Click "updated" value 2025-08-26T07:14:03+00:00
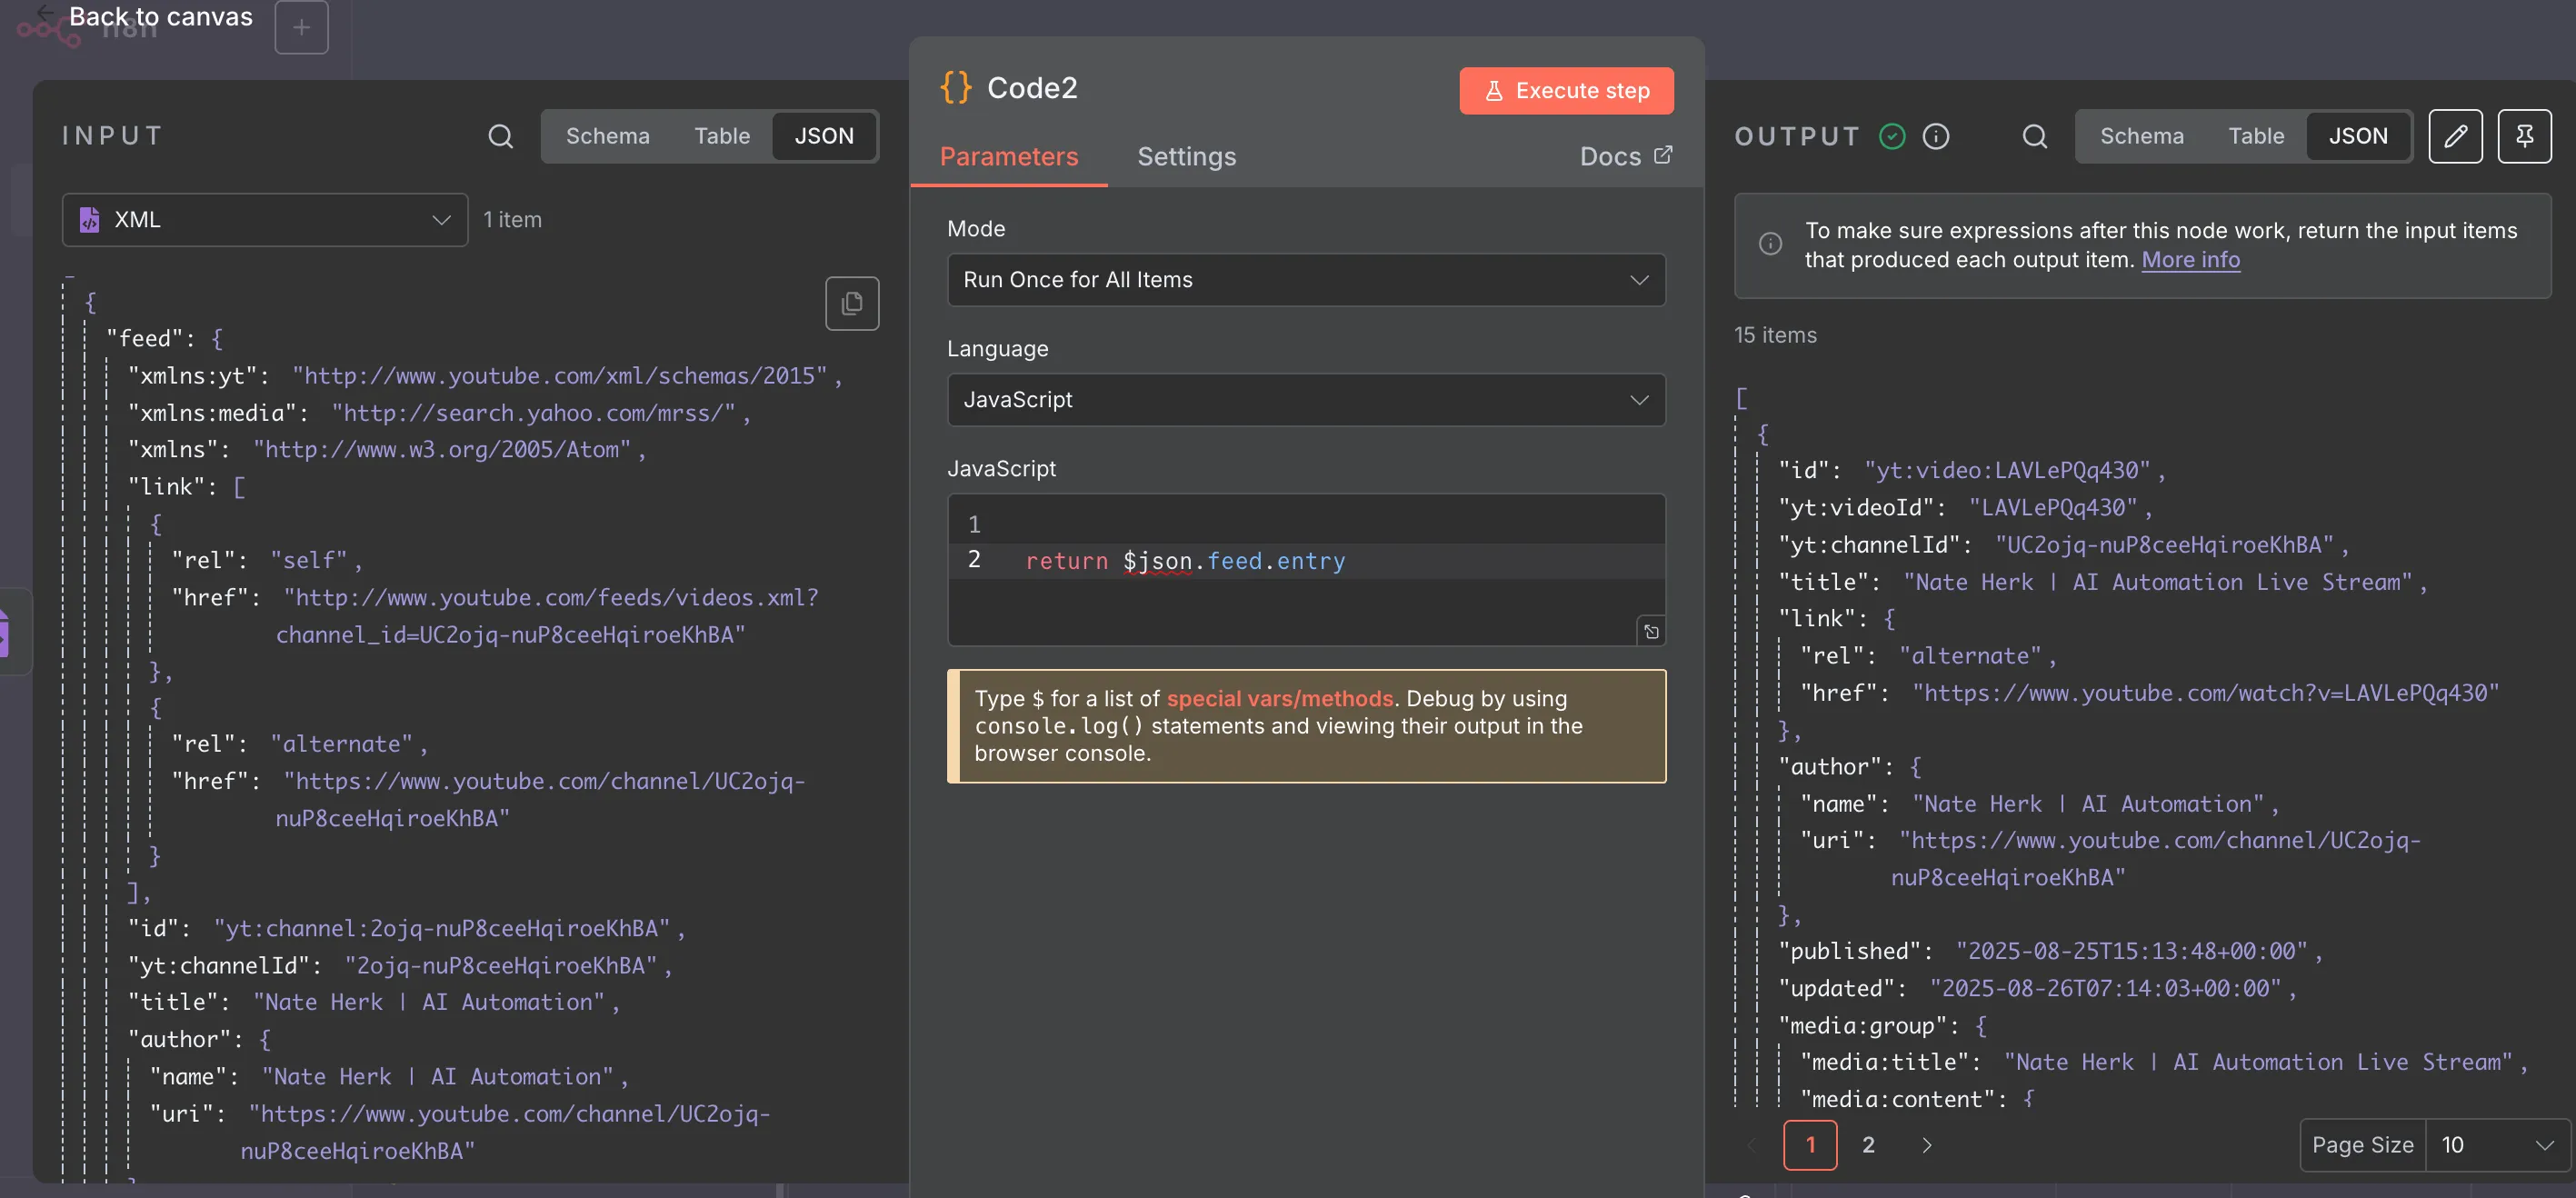Viewport: 2576px width, 1198px height. tap(2105, 988)
